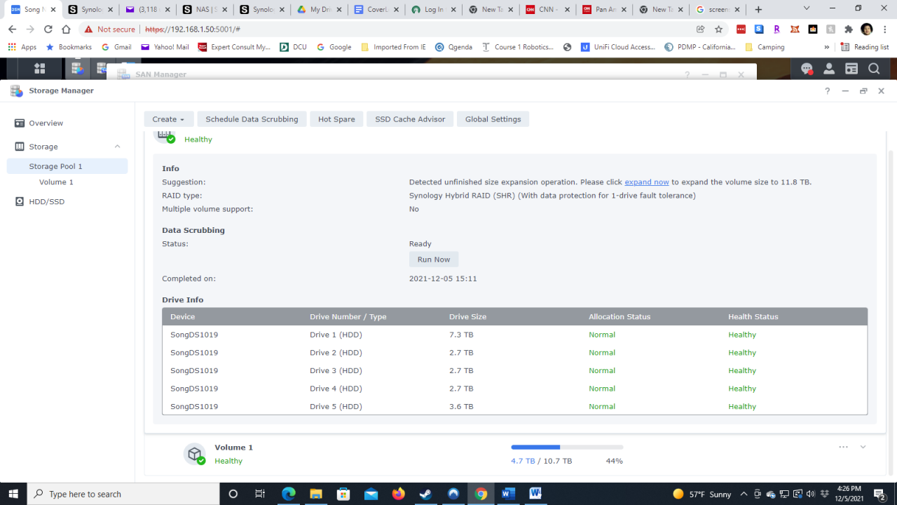Click the Not secure warning badge
Screen dimensions: 897x505
coord(109,29)
